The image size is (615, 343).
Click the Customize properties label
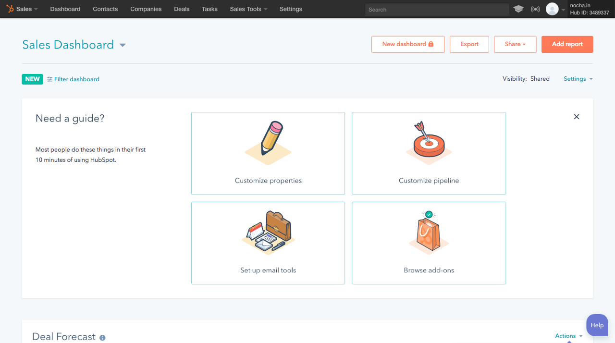(268, 181)
